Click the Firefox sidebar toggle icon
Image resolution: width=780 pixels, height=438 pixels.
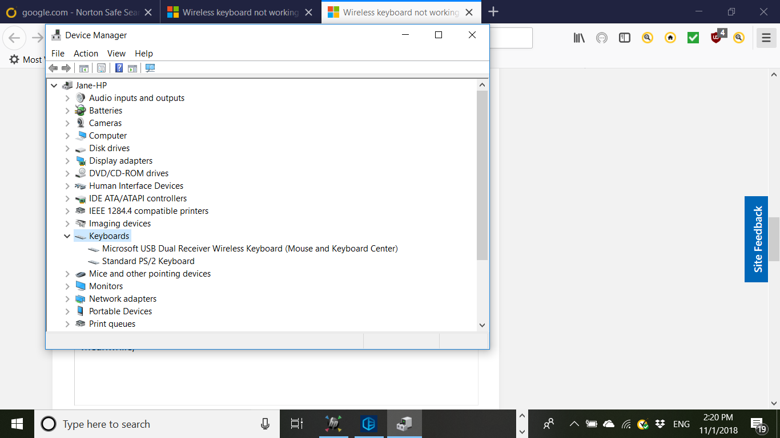pyautogui.click(x=625, y=38)
